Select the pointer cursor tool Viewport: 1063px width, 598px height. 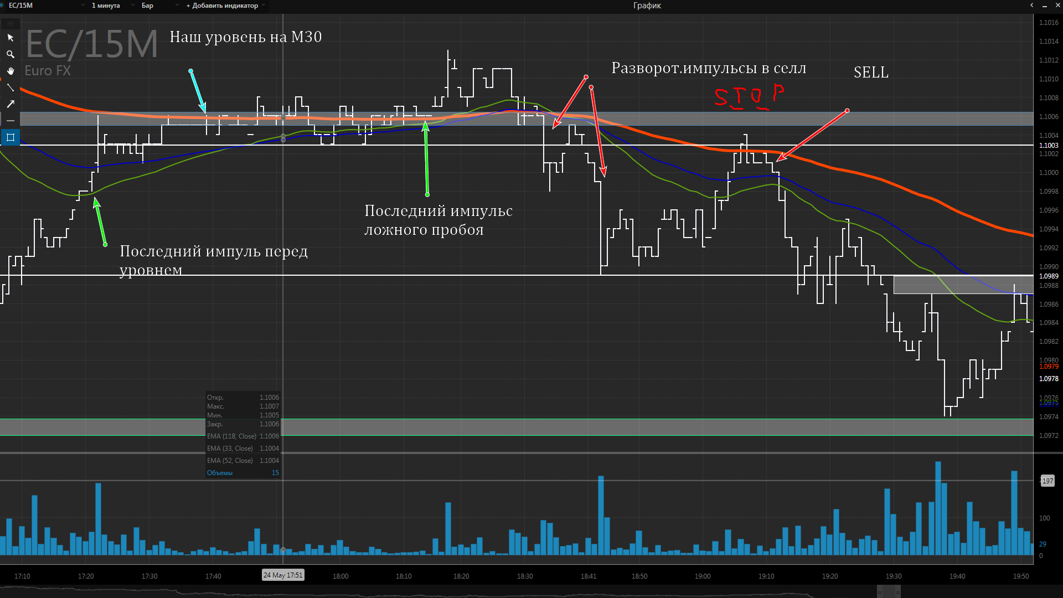pos(10,38)
